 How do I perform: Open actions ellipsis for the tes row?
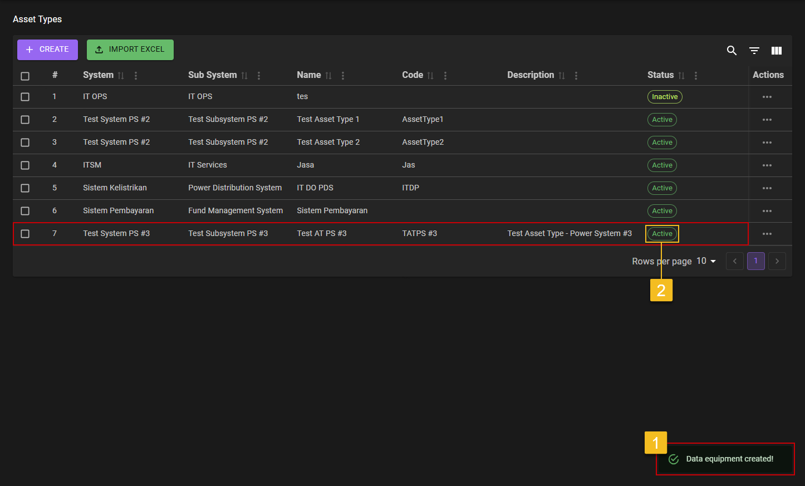tap(767, 97)
